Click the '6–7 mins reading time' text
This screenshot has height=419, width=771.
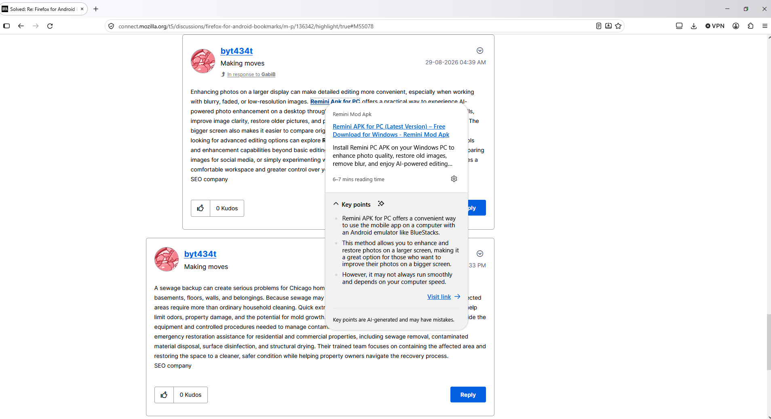click(x=359, y=180)
